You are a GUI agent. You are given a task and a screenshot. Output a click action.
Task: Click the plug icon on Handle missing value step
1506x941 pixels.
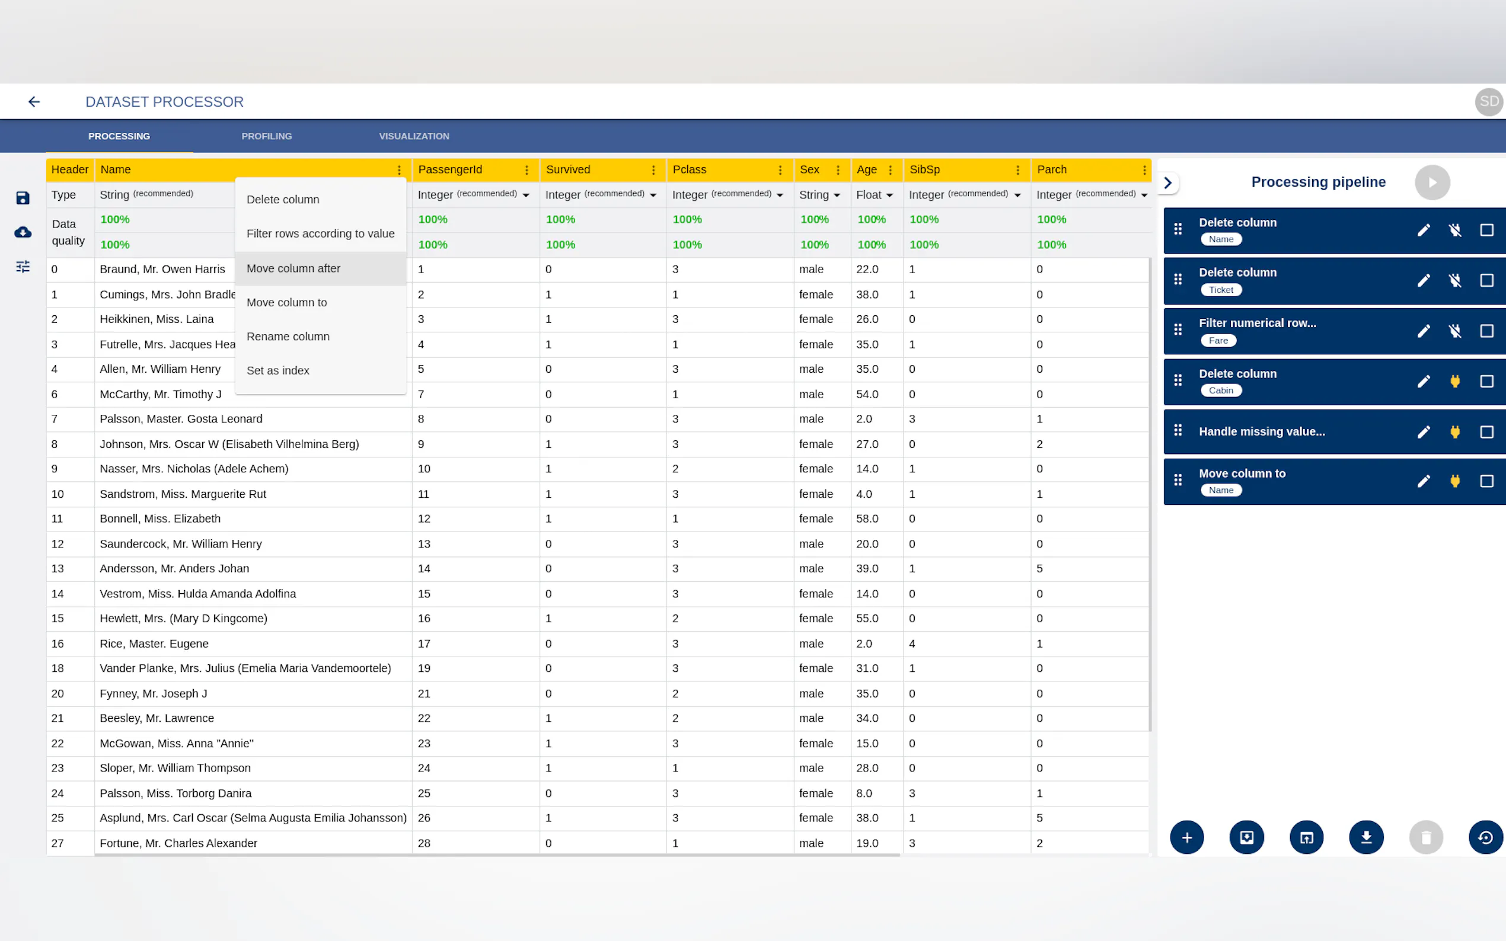coord(1455,432)
